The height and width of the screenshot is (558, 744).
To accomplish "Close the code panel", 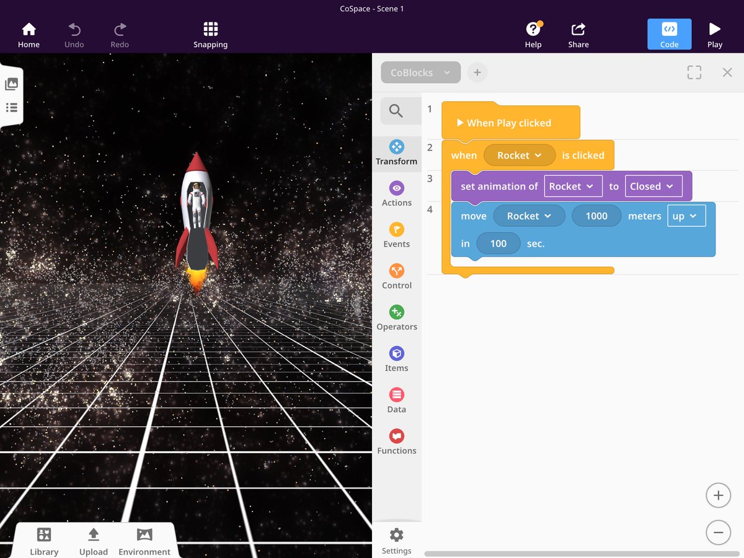I will [727, 73].
